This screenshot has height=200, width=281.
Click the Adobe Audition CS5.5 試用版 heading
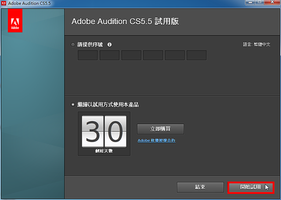[125, 21]
